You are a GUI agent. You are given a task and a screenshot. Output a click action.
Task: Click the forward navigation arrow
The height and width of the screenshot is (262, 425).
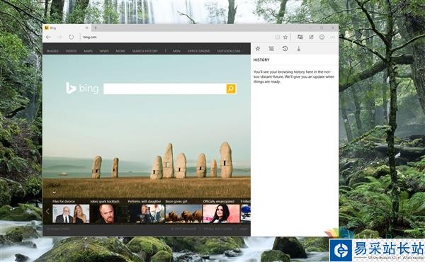pos(59,37)
